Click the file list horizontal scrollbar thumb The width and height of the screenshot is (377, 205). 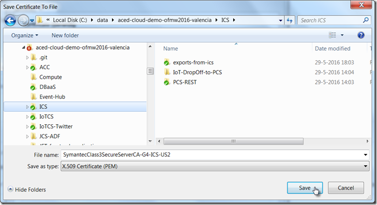(x=233, y=141)
